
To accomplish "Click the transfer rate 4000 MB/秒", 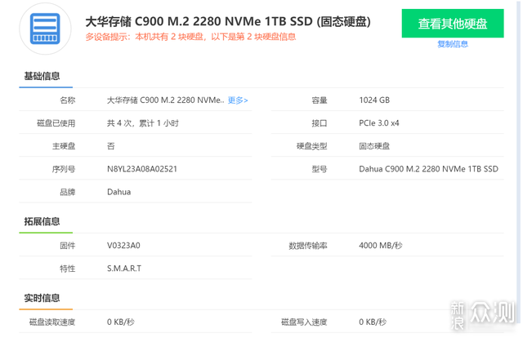I will (381, 246).
